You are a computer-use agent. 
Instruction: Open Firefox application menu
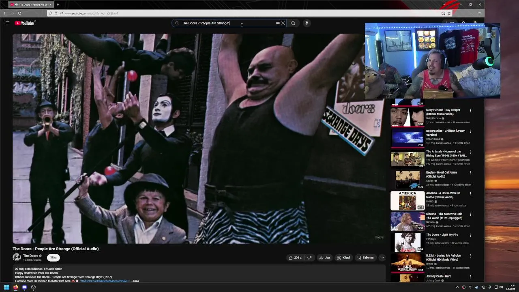pos(480,13)
